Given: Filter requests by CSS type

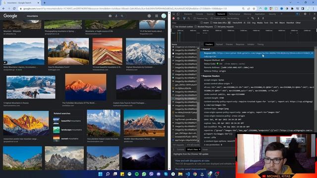Looking at the screenshot, I should tap(249, 23).
